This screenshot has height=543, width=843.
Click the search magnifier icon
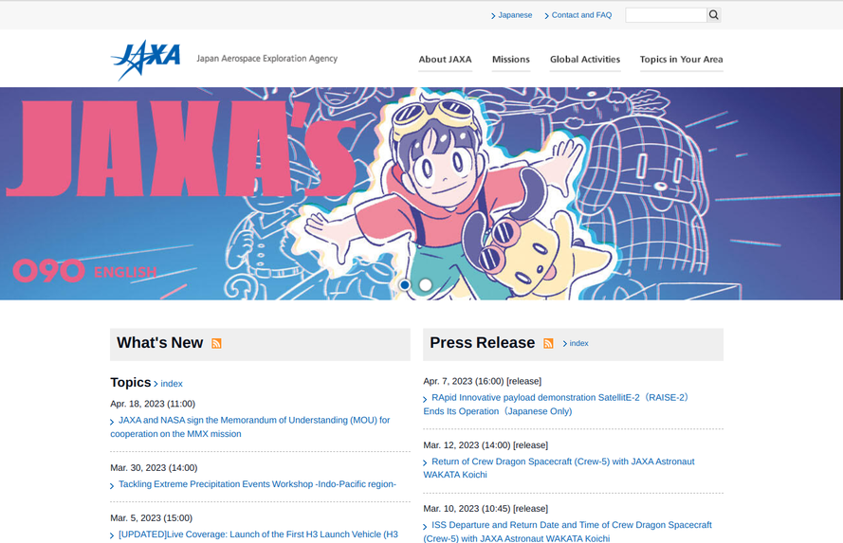[713, 15]
